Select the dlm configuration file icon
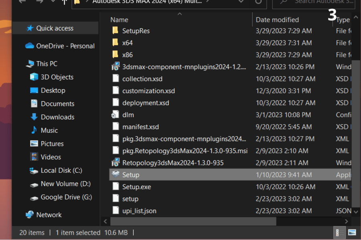The height and width of the screenshot is (240, 361). tap(116, 115)
